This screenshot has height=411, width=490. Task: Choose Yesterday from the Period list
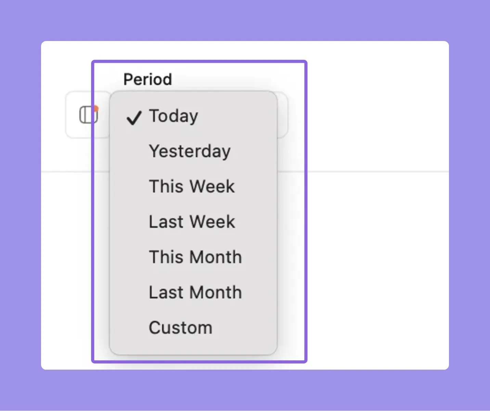(x=193, y=151)
